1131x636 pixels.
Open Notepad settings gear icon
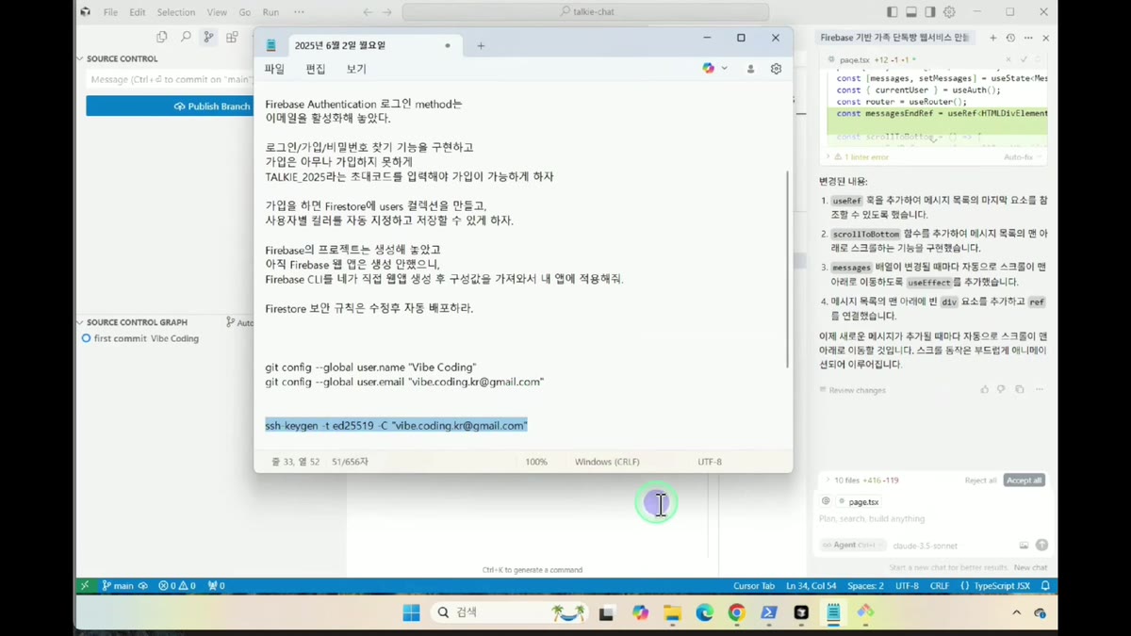click(x=776, y=69)
